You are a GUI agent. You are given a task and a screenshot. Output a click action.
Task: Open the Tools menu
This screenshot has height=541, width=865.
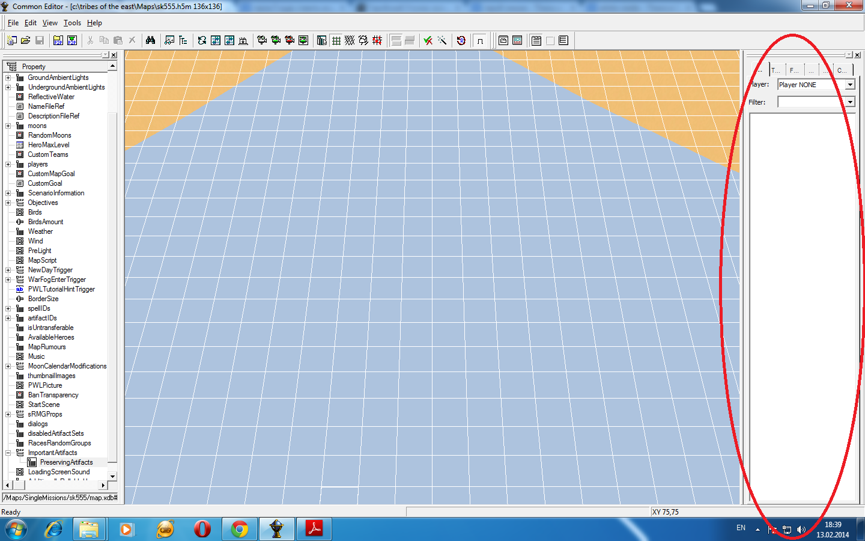(x=72, y=23)
